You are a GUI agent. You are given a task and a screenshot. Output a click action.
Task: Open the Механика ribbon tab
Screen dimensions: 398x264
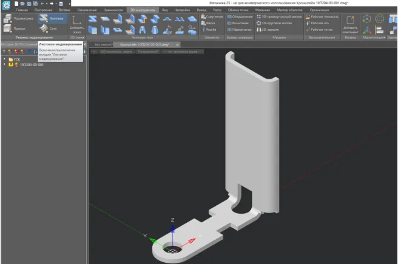[262, 10]
